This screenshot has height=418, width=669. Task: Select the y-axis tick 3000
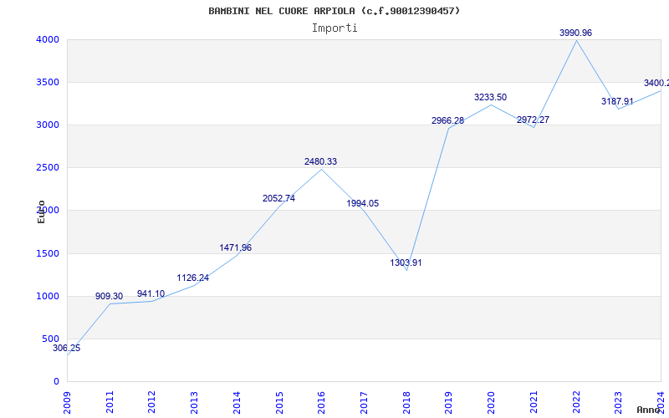pos(48,125)
